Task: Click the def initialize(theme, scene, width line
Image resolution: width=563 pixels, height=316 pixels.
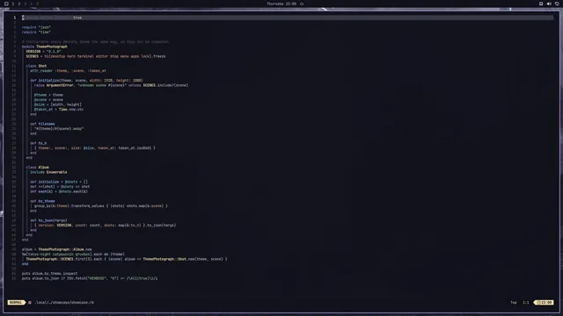Action: [x=86, y=80]
